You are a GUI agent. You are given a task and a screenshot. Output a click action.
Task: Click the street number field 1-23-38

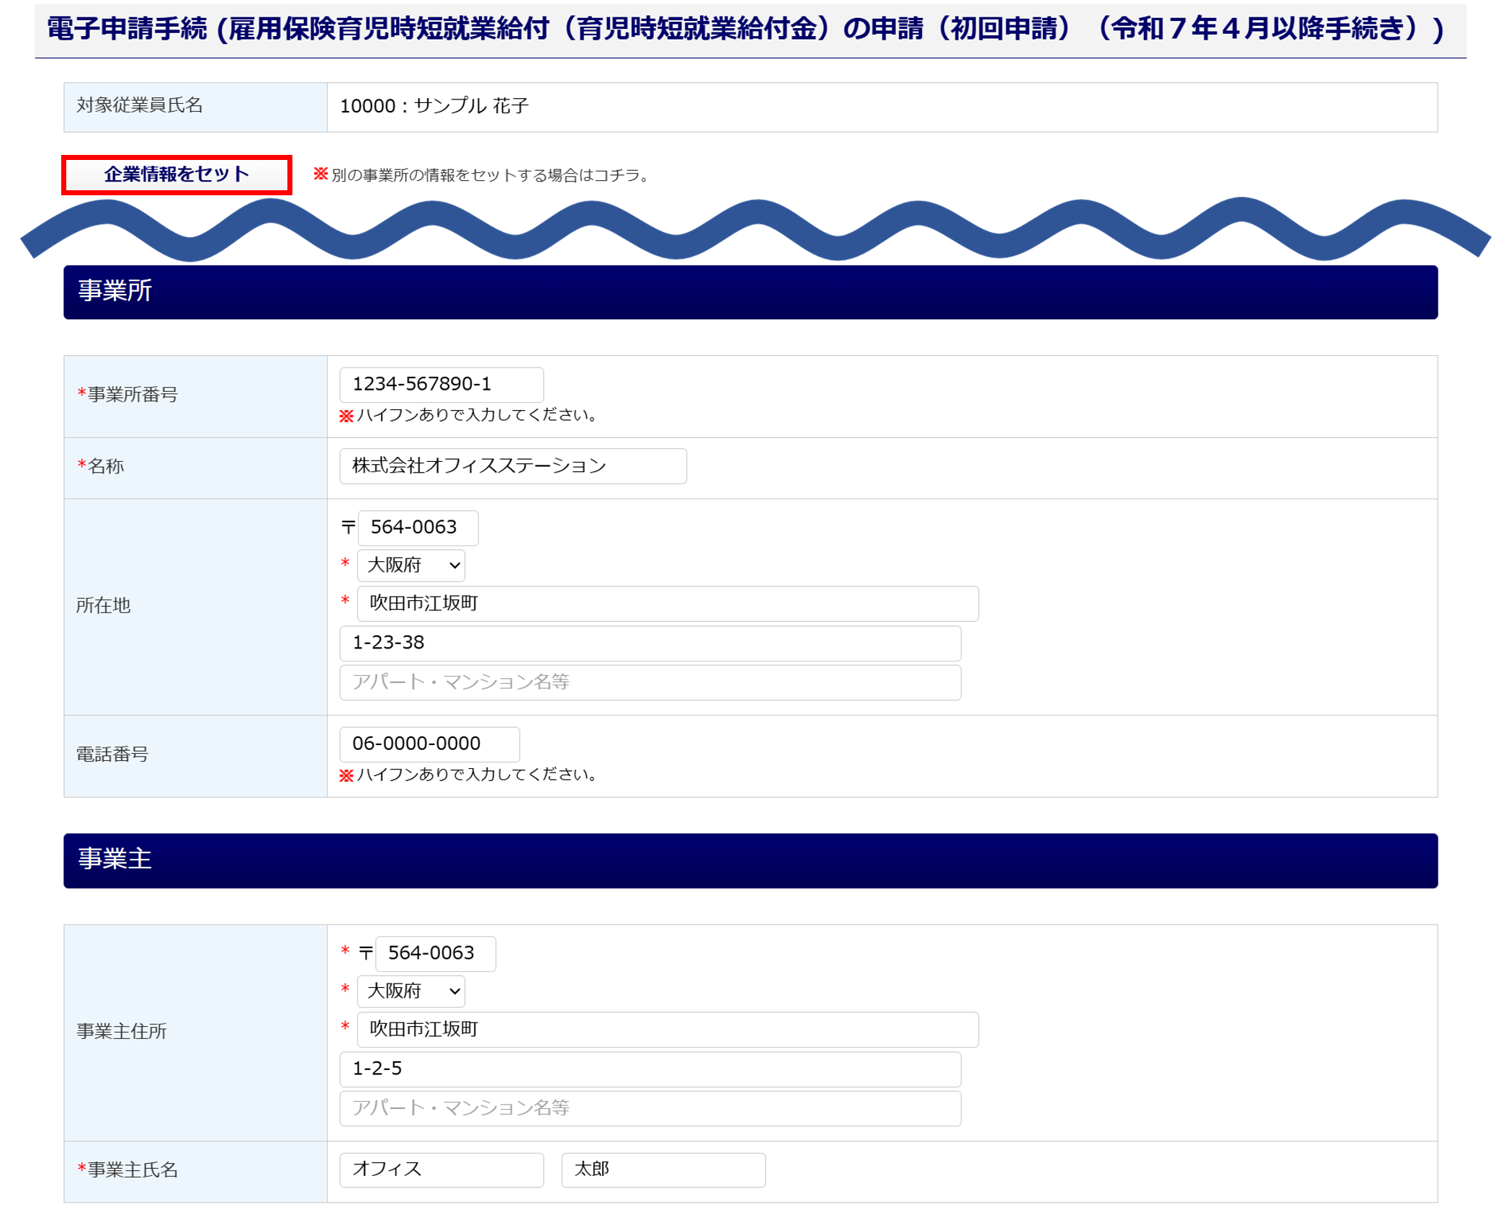click(x=650, y=643)
